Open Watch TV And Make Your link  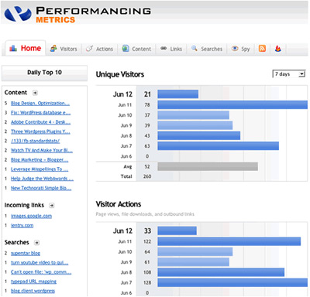[42, 150]
